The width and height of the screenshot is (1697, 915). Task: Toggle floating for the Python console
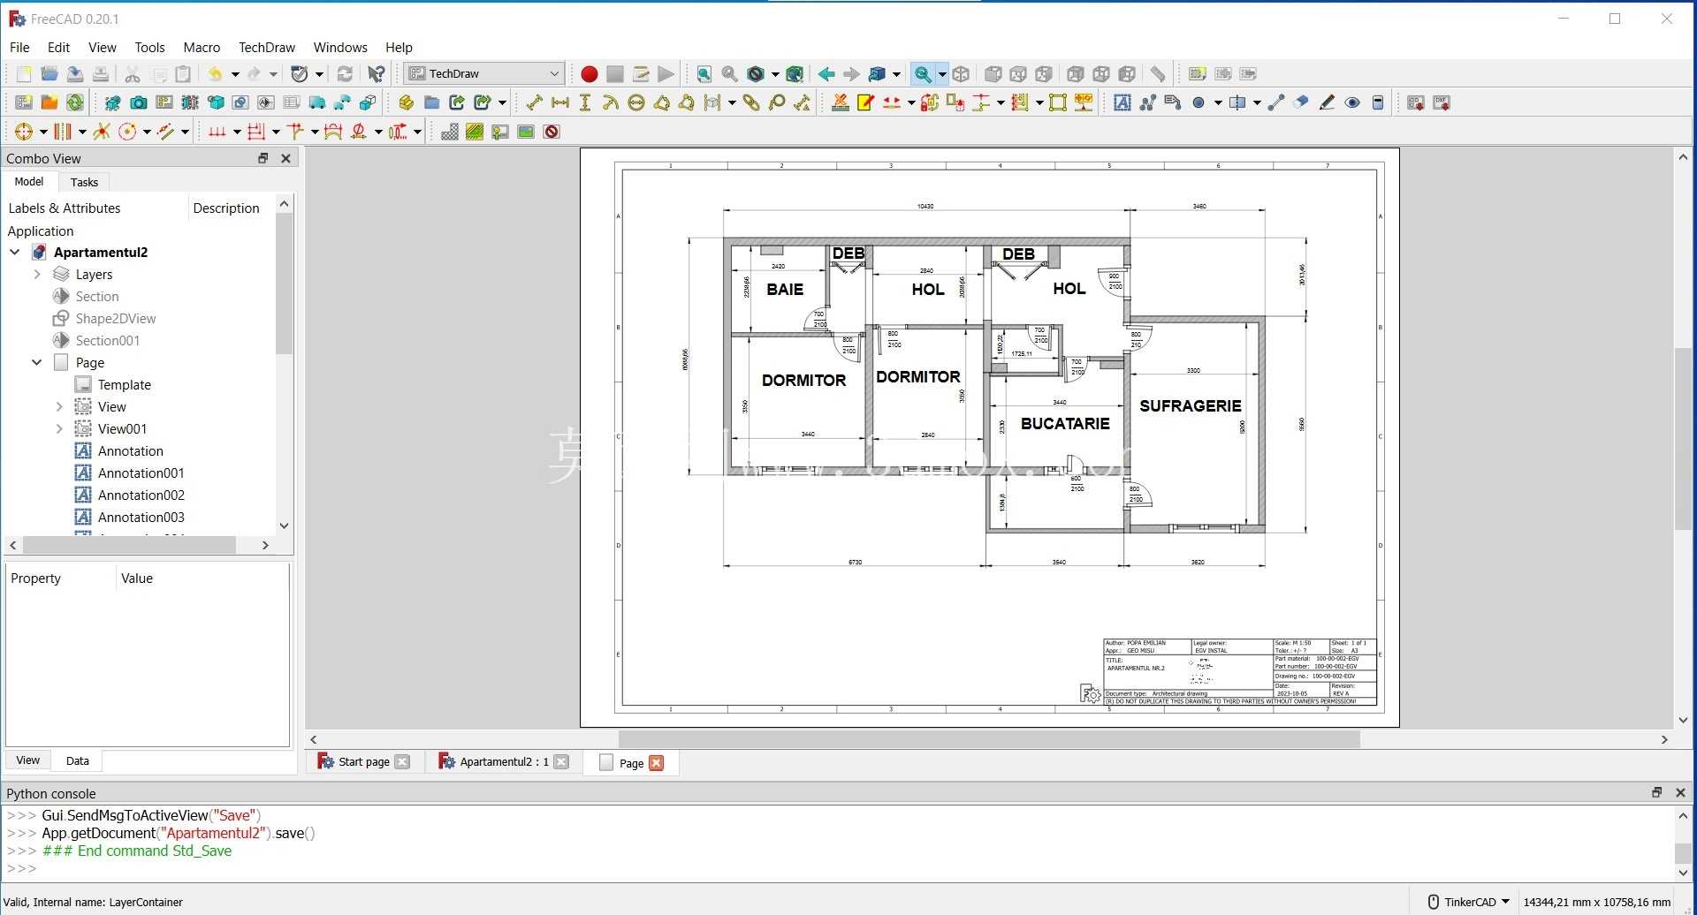click(1657, 793)
